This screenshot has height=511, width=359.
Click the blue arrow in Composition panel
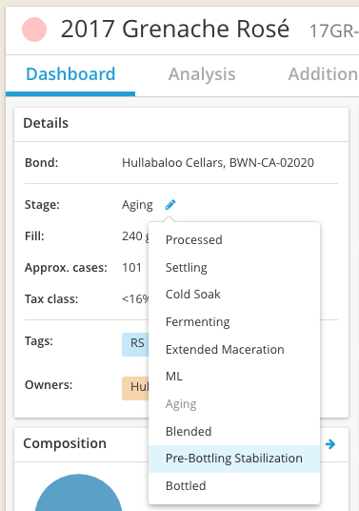(330, 444)
